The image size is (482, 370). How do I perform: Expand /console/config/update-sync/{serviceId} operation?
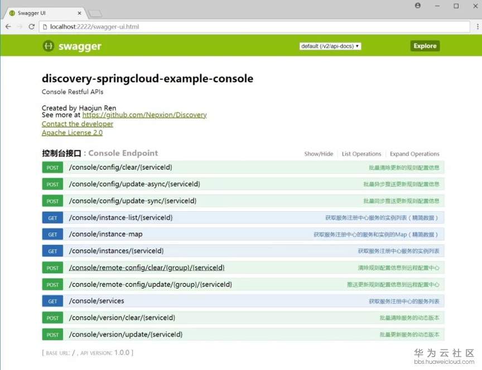point(133,201)
